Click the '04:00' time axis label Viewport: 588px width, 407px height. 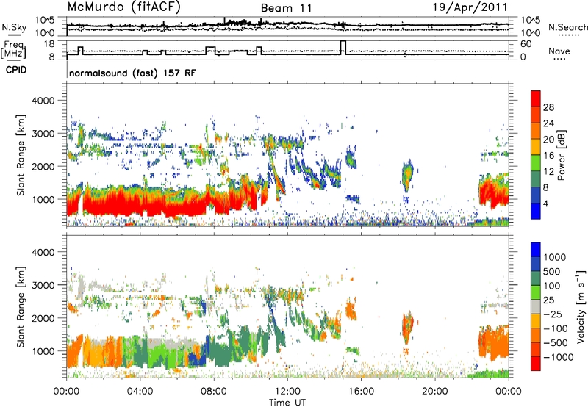point(140,392)
